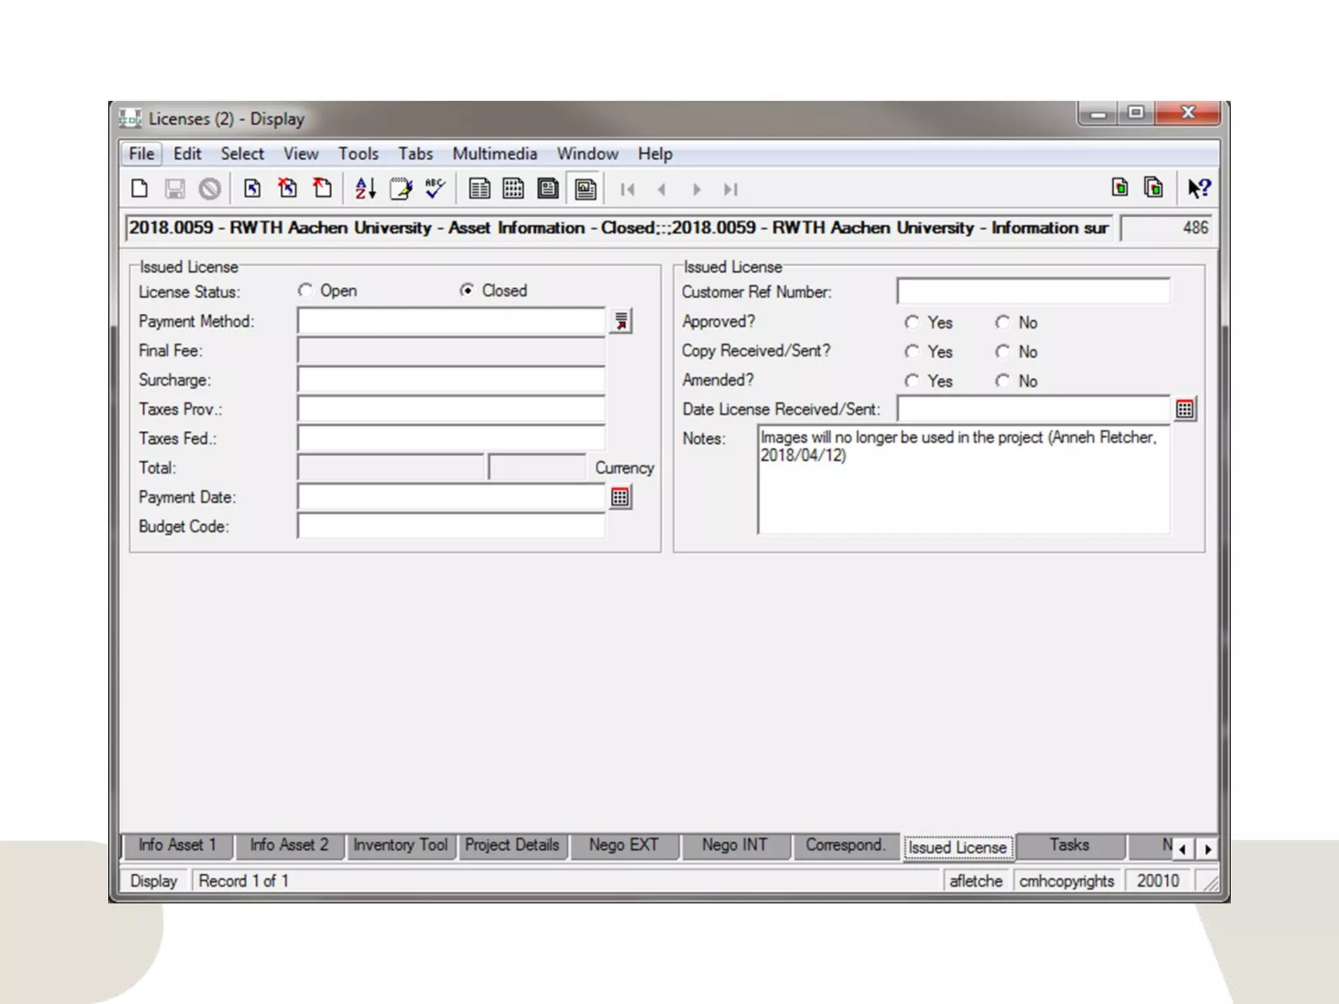Click the A-Z Sort toolbar icon
Screen dimensions: 1339x1004
[x=365, y=189]
